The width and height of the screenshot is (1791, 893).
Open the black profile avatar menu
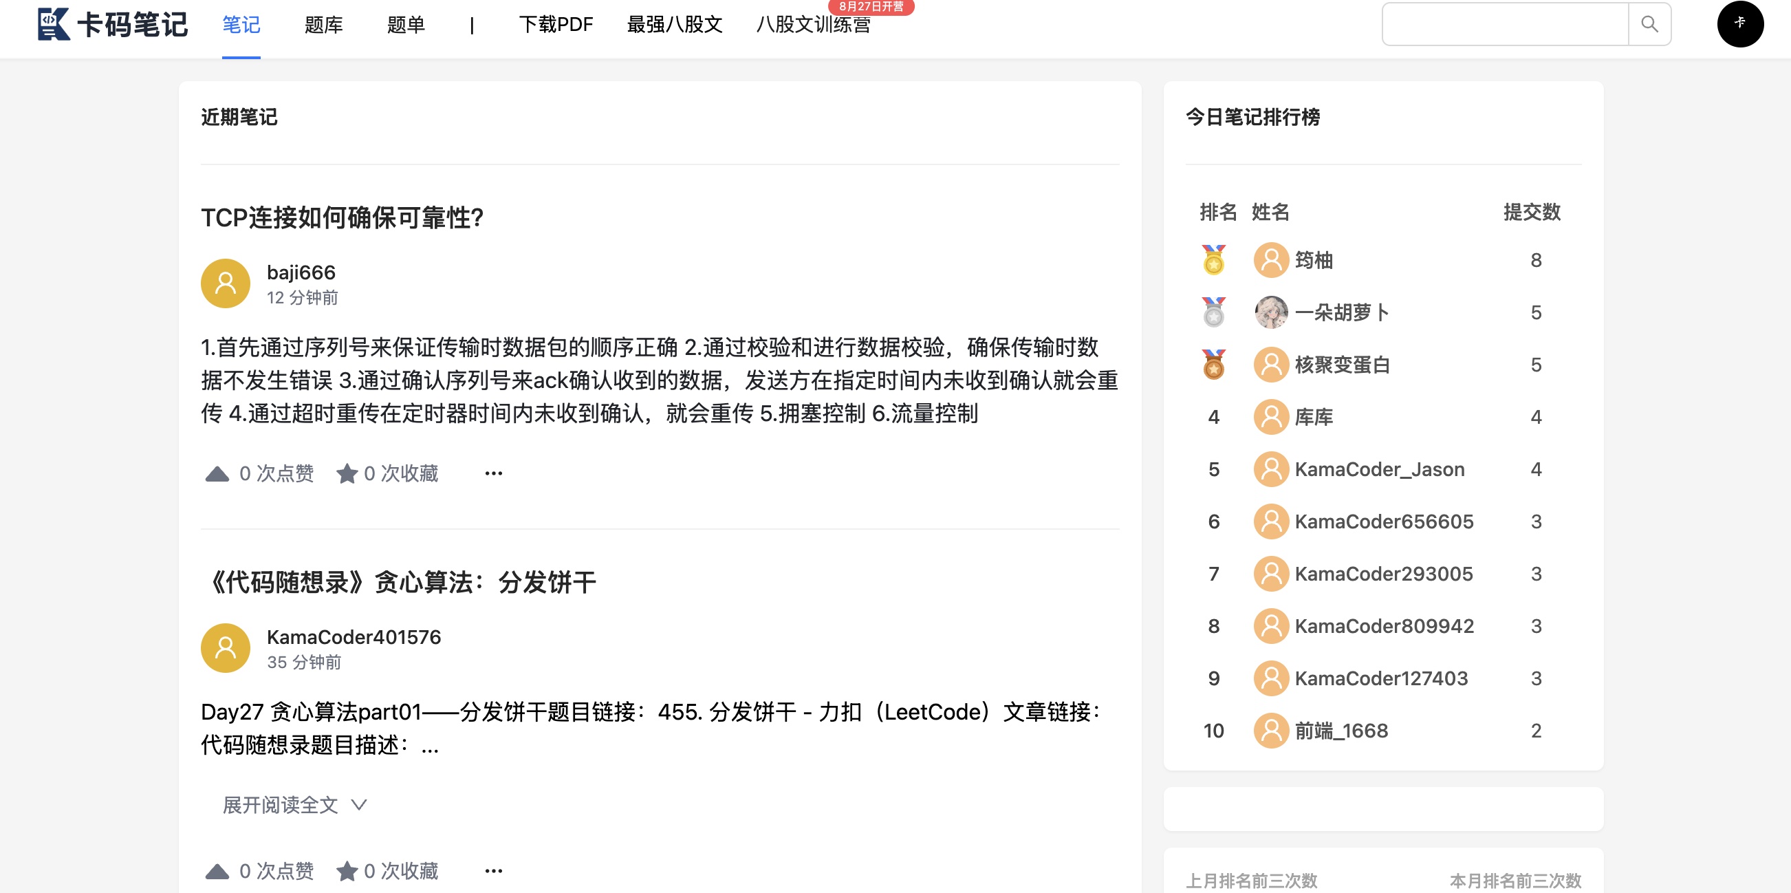pos(1739,24)
